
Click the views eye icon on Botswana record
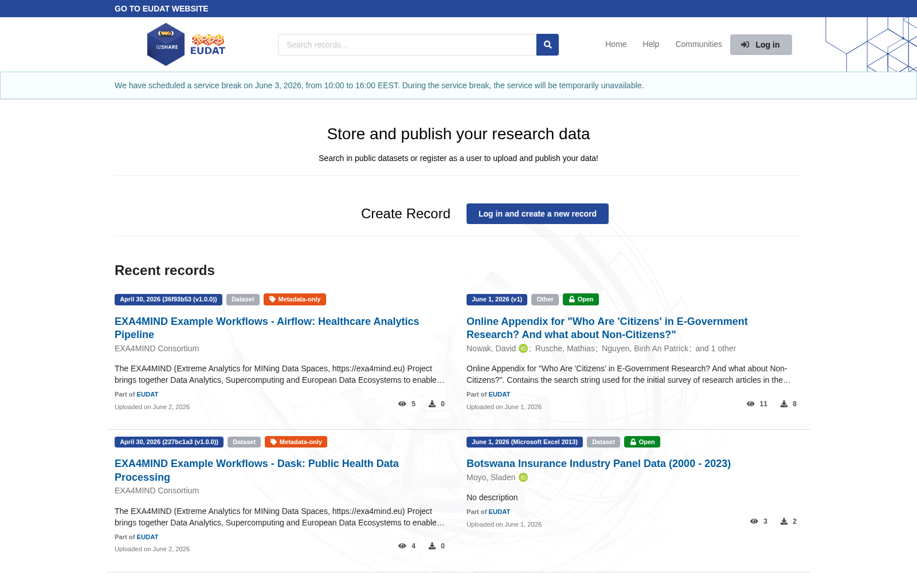point(754,521)
